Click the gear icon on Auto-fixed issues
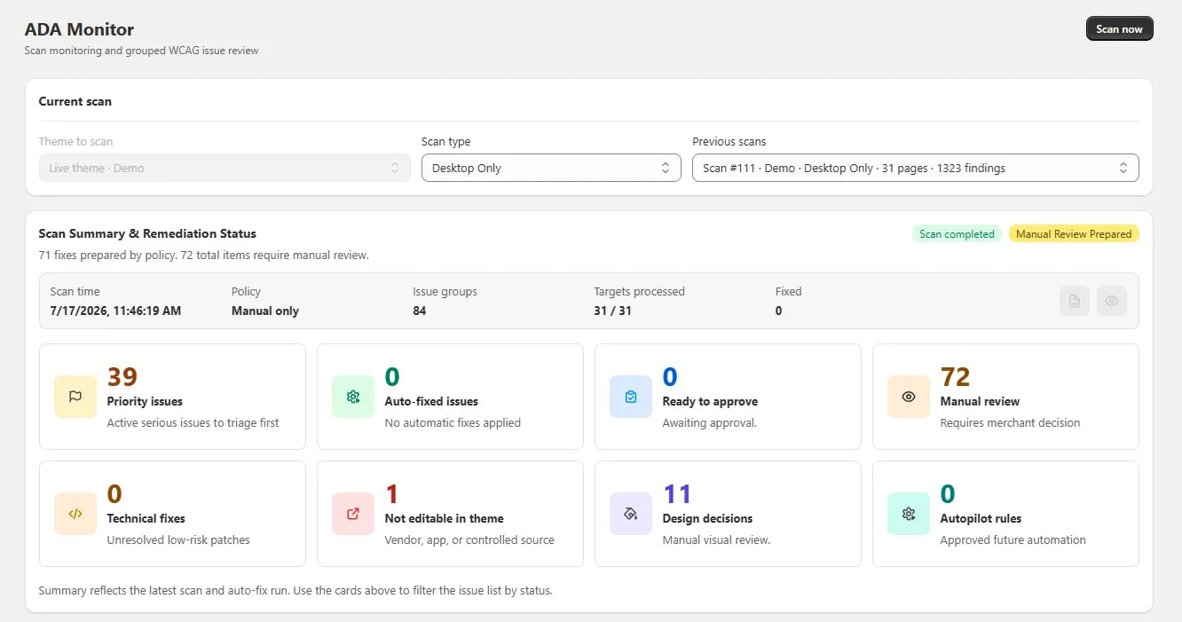Image resolution: width=1182 pixels, height=622 pixels. point(353,397)
